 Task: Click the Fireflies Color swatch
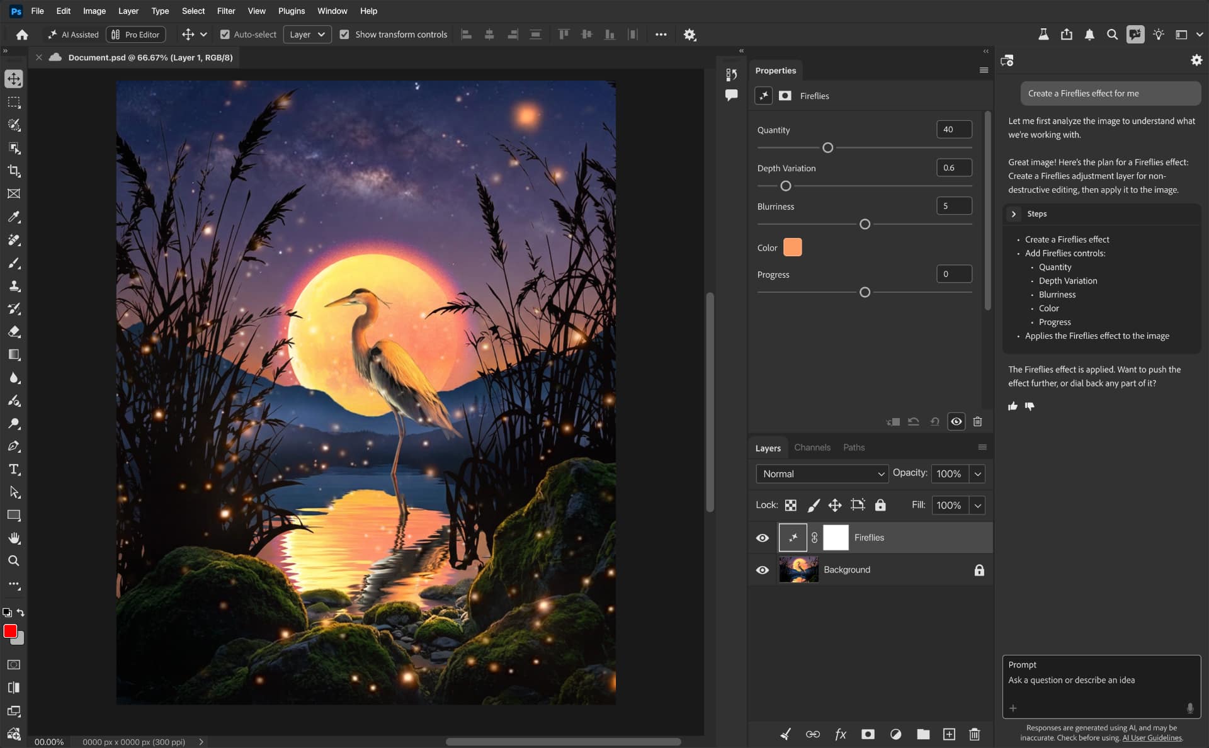pos(792,247)
